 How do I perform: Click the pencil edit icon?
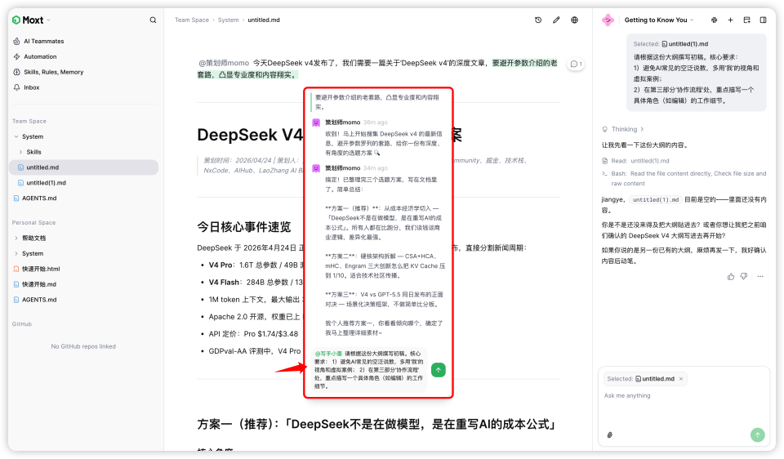(556, 20)
